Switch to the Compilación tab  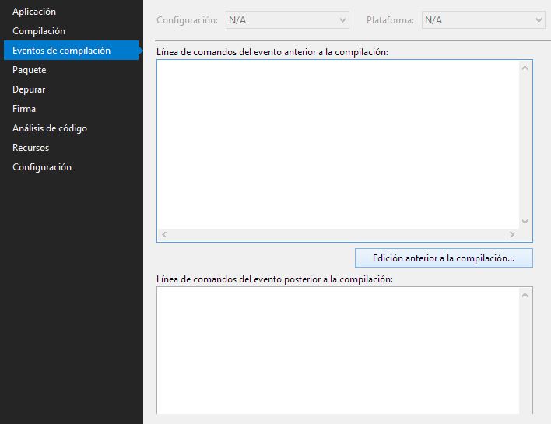[39, 31]
